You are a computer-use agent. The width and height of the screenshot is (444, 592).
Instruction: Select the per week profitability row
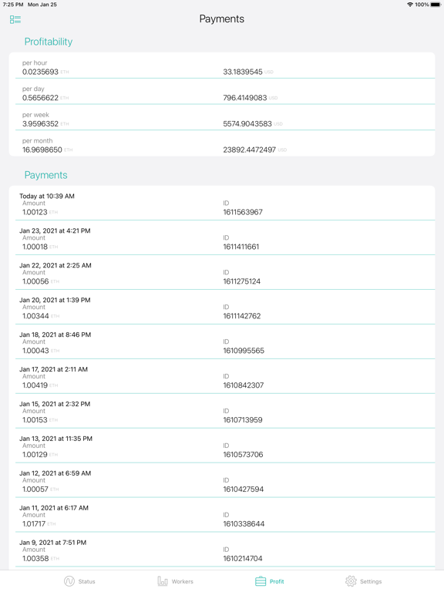pyautogui.click(x=225, y=119)
